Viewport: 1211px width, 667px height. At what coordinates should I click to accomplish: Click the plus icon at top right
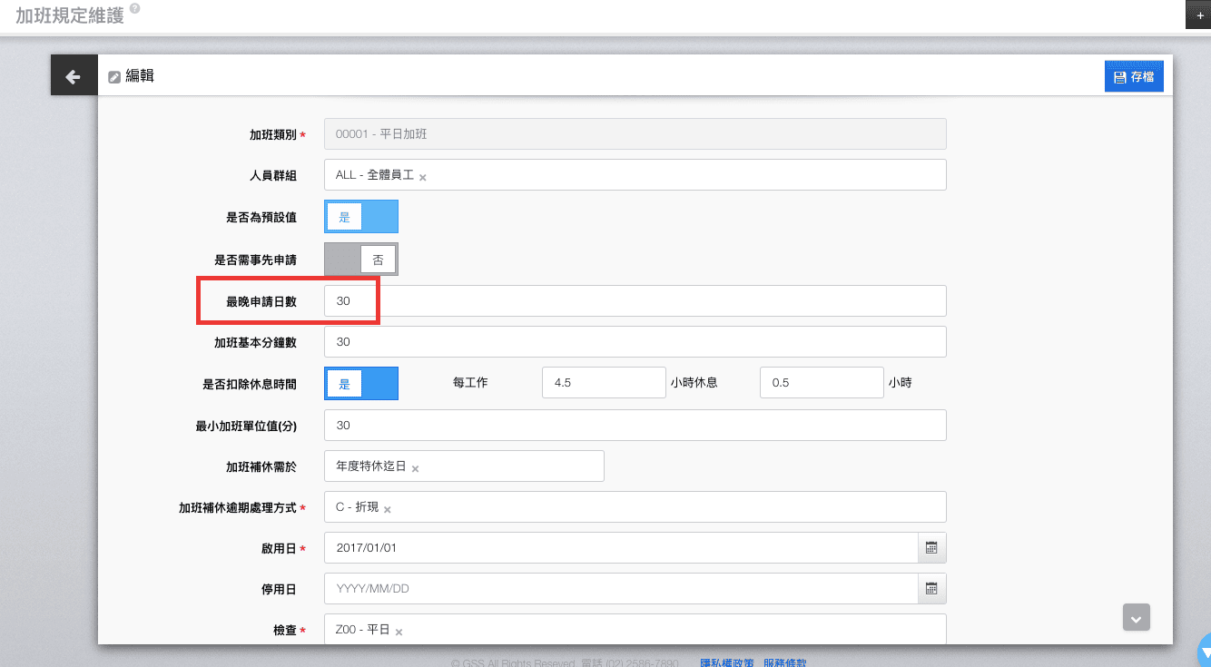1200,15
